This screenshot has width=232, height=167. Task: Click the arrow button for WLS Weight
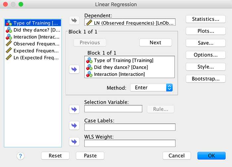coord(74,142)
